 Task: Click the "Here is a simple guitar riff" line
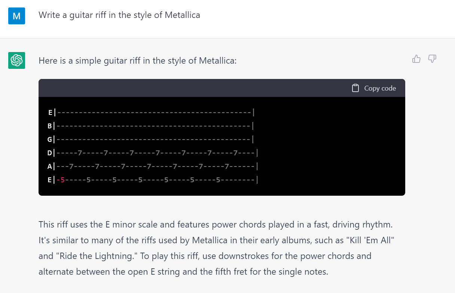[x=137, y=61]
